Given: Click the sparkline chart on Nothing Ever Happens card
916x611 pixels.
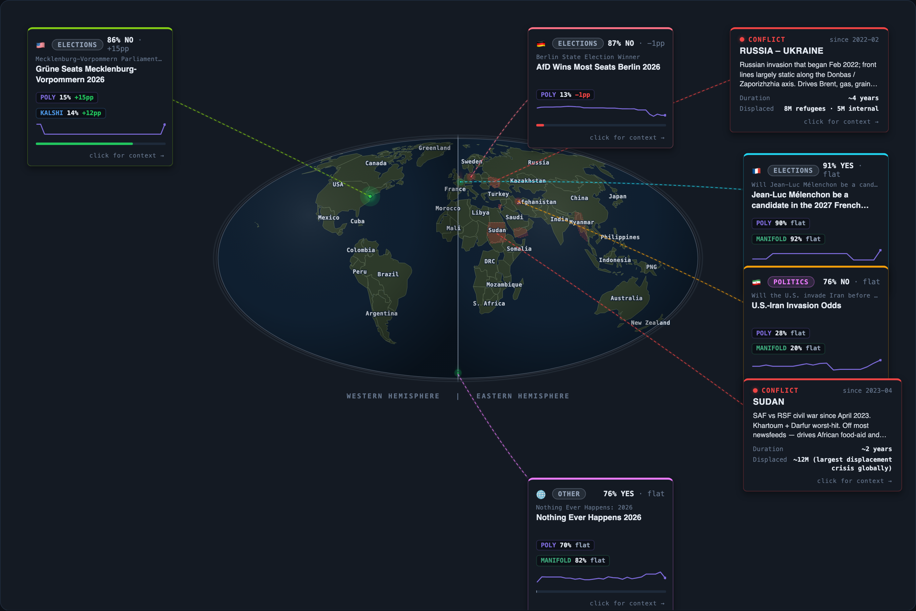Looking at the screenshot, I should [x=601, y=577].
